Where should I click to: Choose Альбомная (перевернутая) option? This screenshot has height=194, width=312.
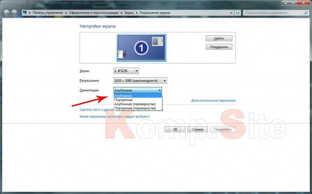click(x=138, y=104)
